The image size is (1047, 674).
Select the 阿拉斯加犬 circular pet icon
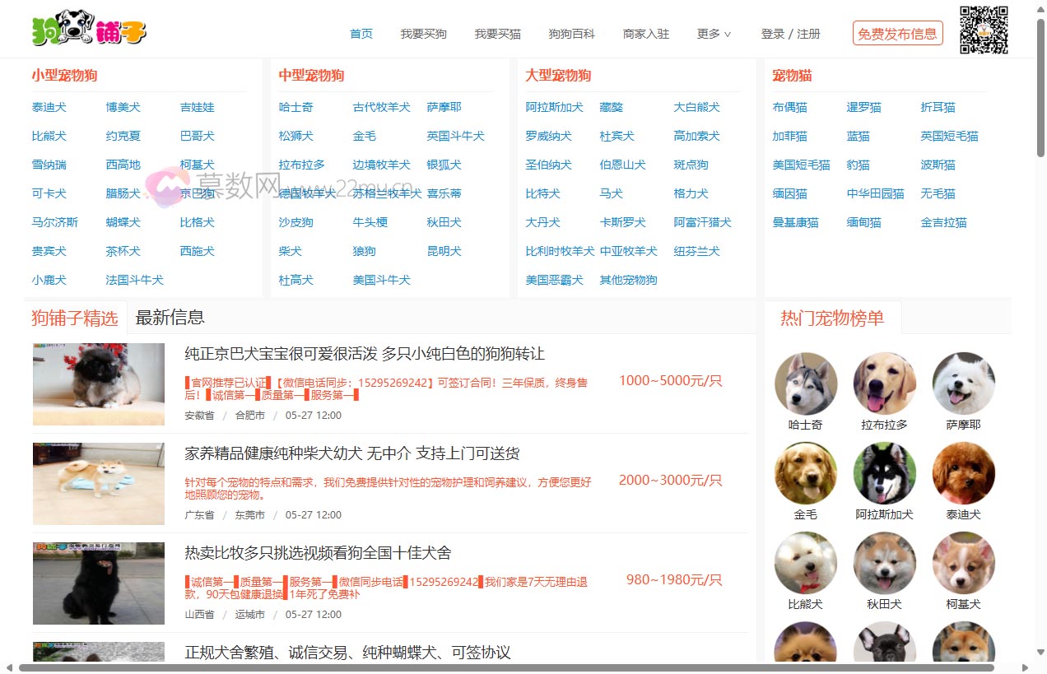click(884, 473)
